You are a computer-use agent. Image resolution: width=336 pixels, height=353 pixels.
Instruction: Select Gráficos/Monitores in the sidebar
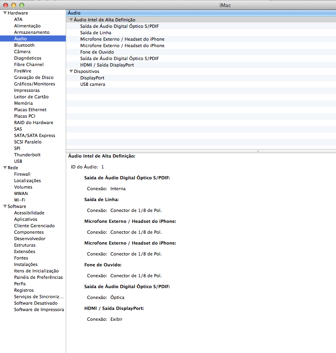tap(34, 84)
